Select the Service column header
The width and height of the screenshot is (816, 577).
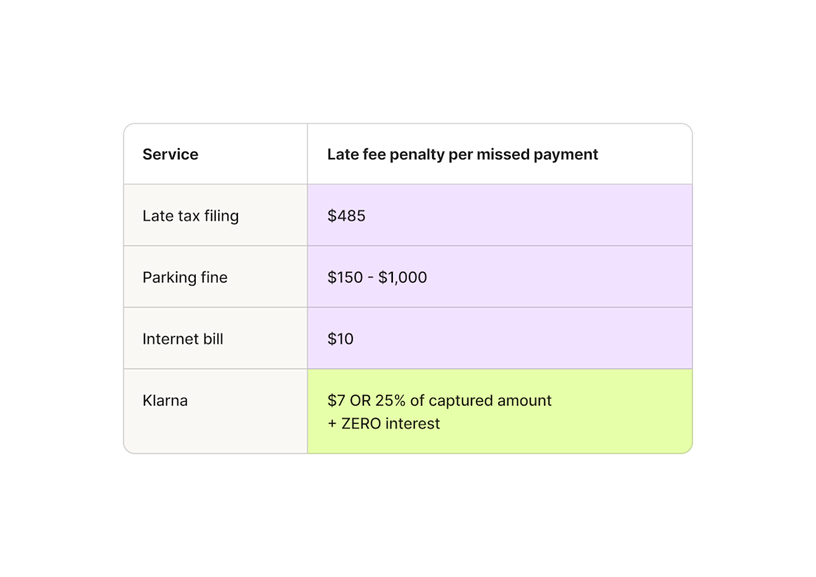170,155
